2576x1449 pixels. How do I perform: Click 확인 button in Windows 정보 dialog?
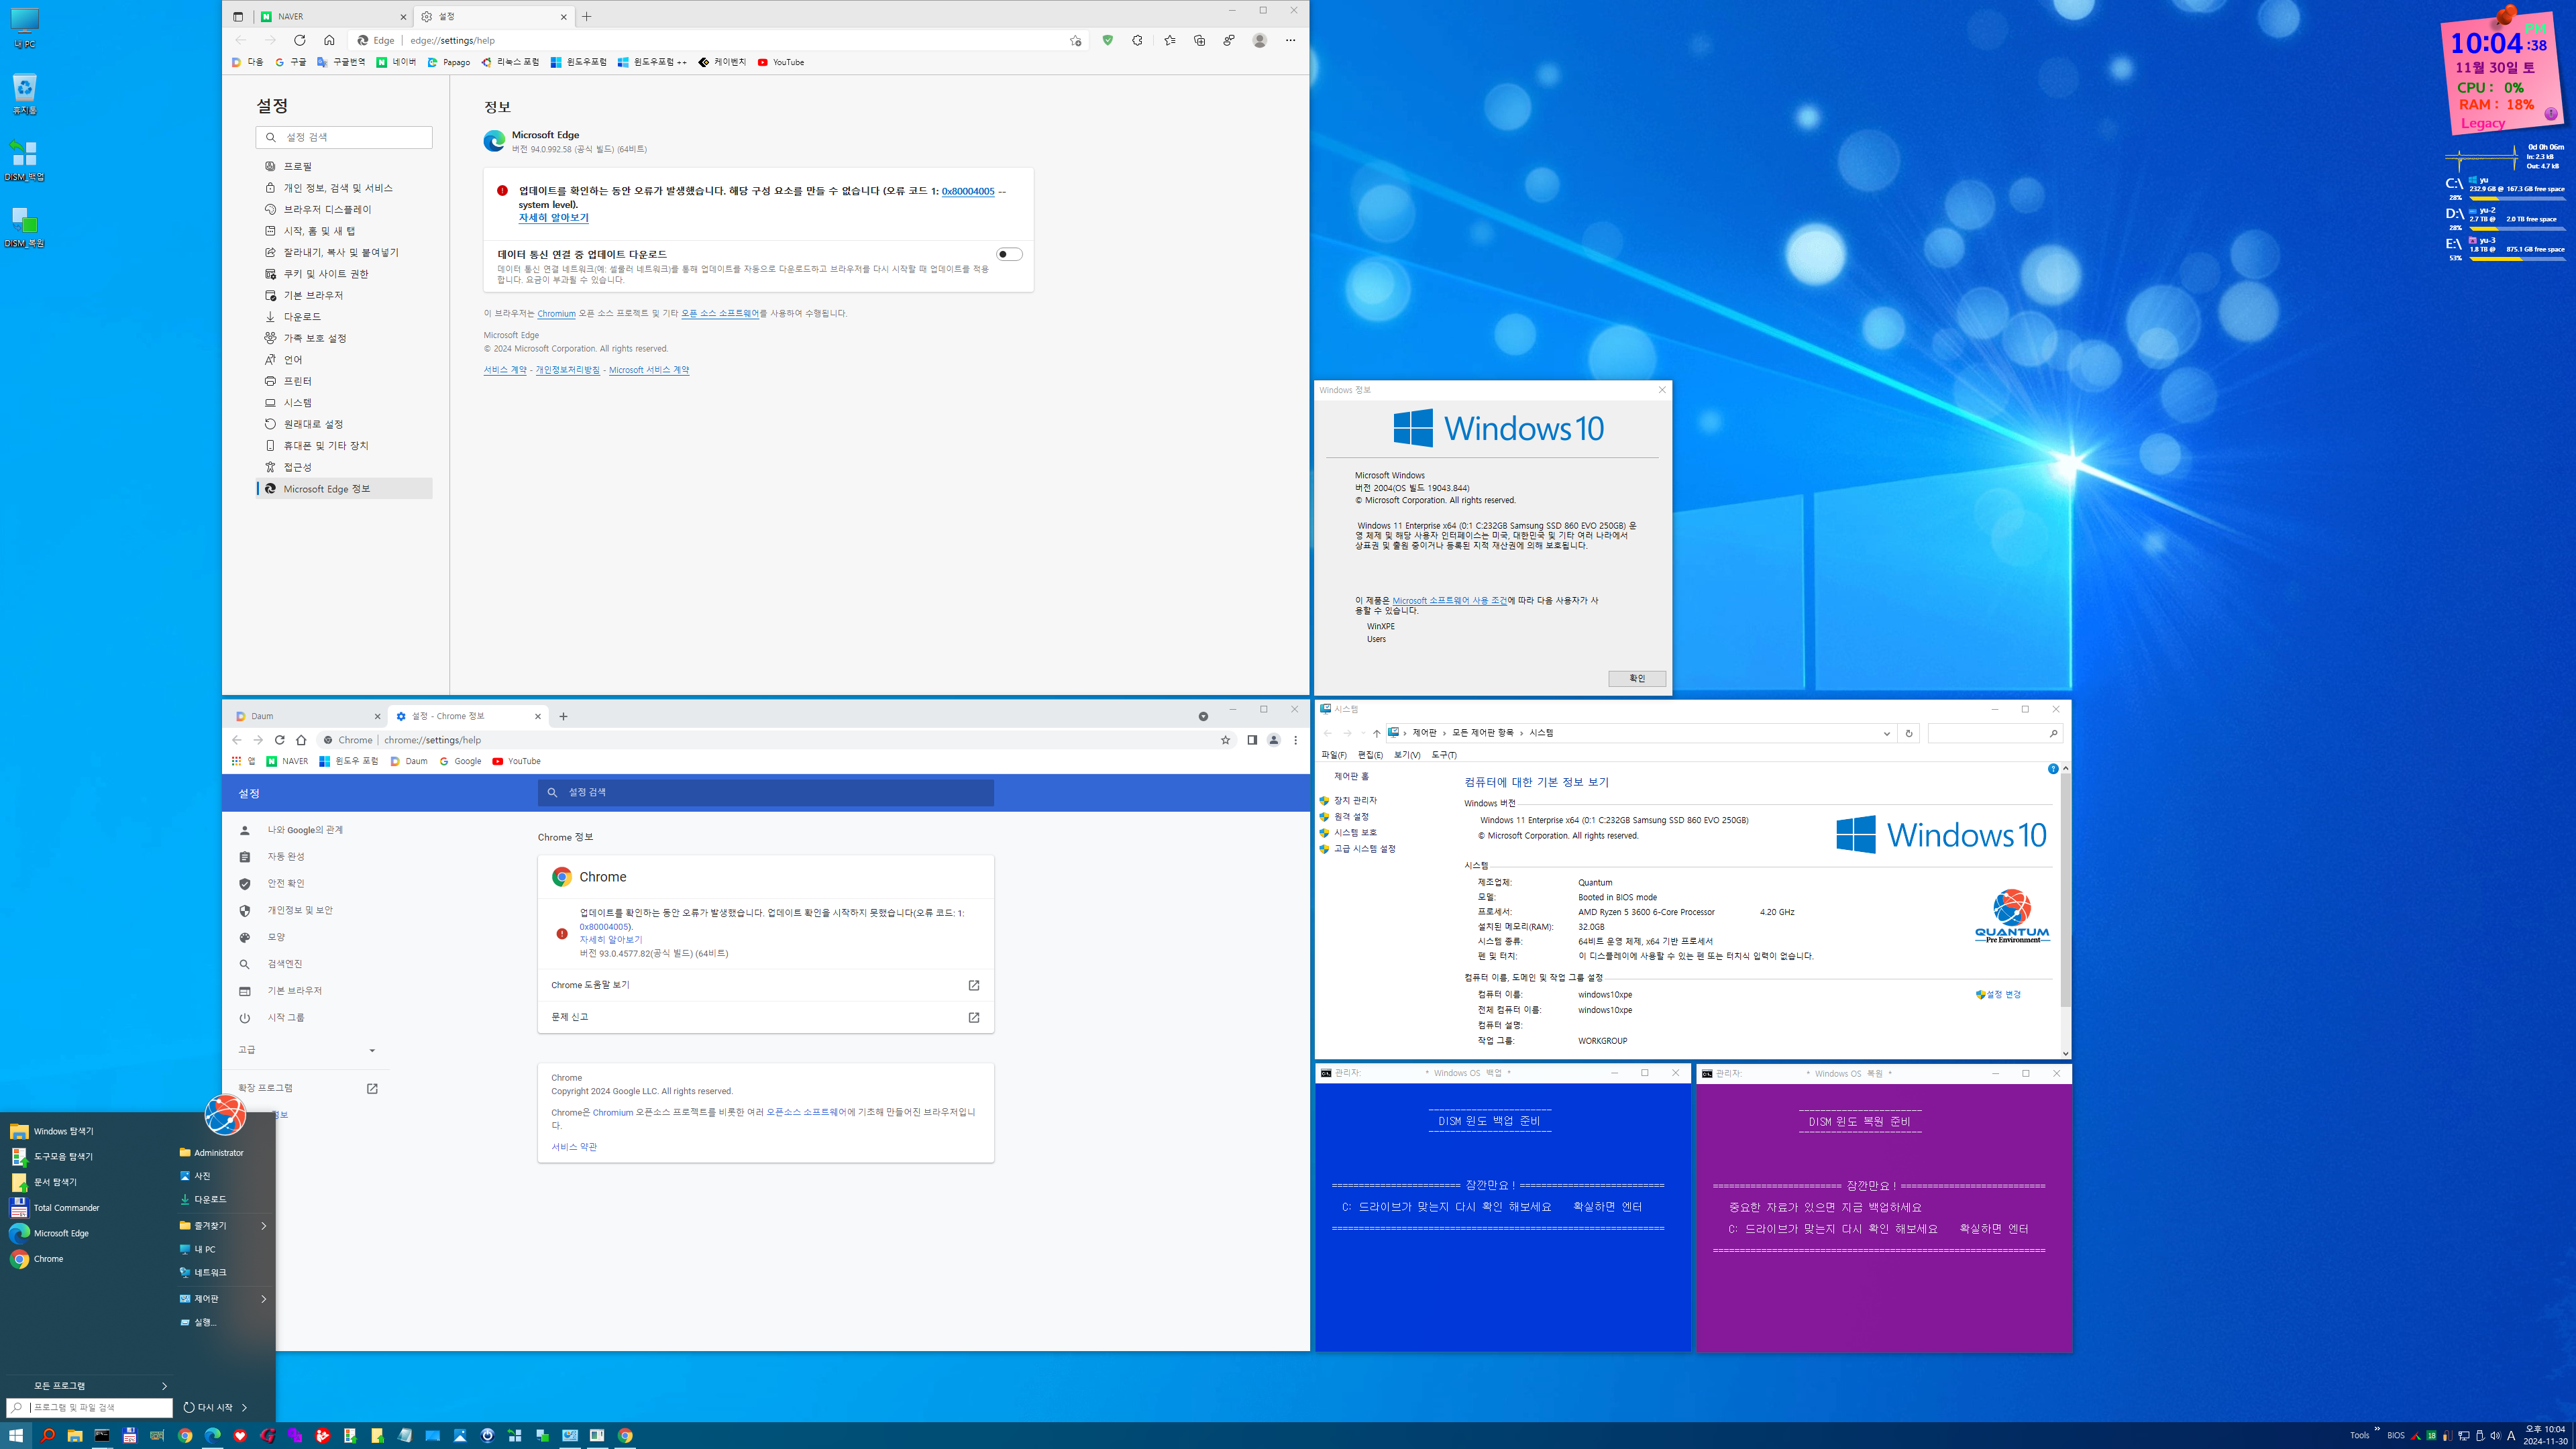[1636, 678]
